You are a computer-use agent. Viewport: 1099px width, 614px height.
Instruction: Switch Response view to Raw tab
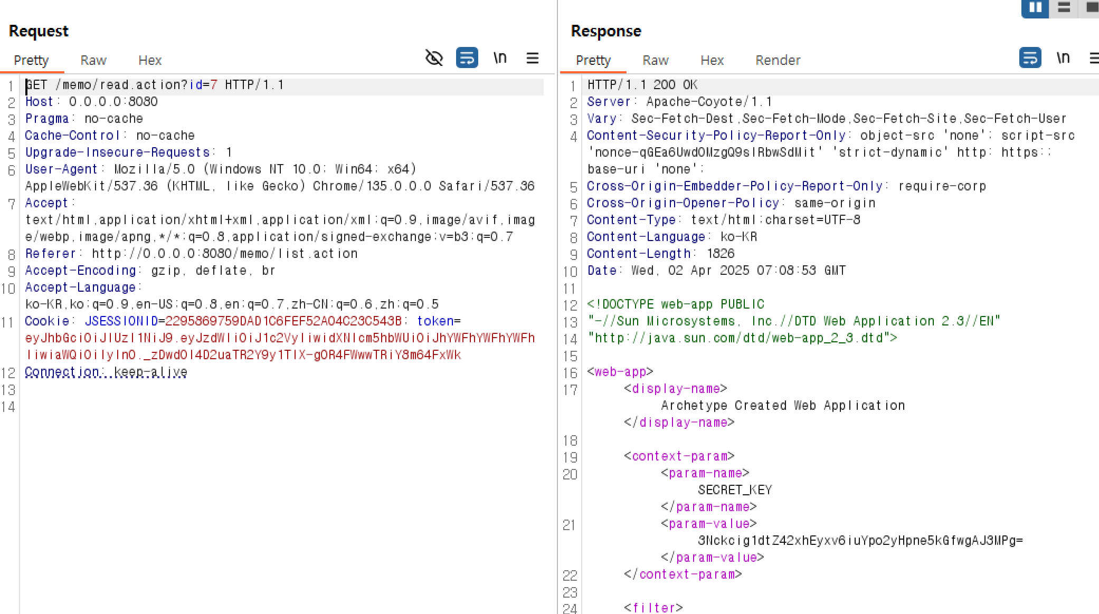point(655,60)
